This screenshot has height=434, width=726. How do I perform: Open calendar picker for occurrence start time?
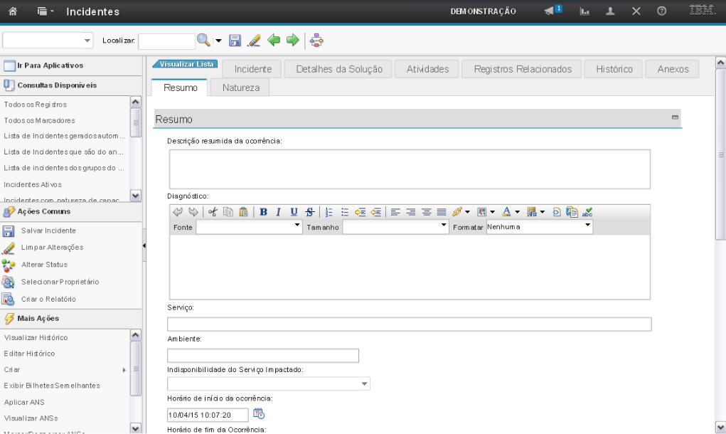pos(259,414)
